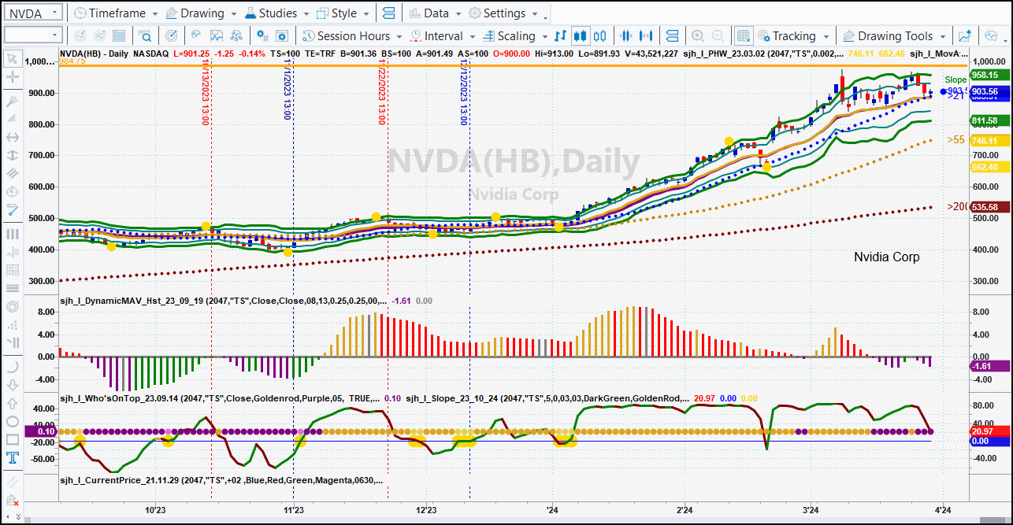Open the Settings menu
The width and height of the screenshot is (1013, 525).
[503, 13]
